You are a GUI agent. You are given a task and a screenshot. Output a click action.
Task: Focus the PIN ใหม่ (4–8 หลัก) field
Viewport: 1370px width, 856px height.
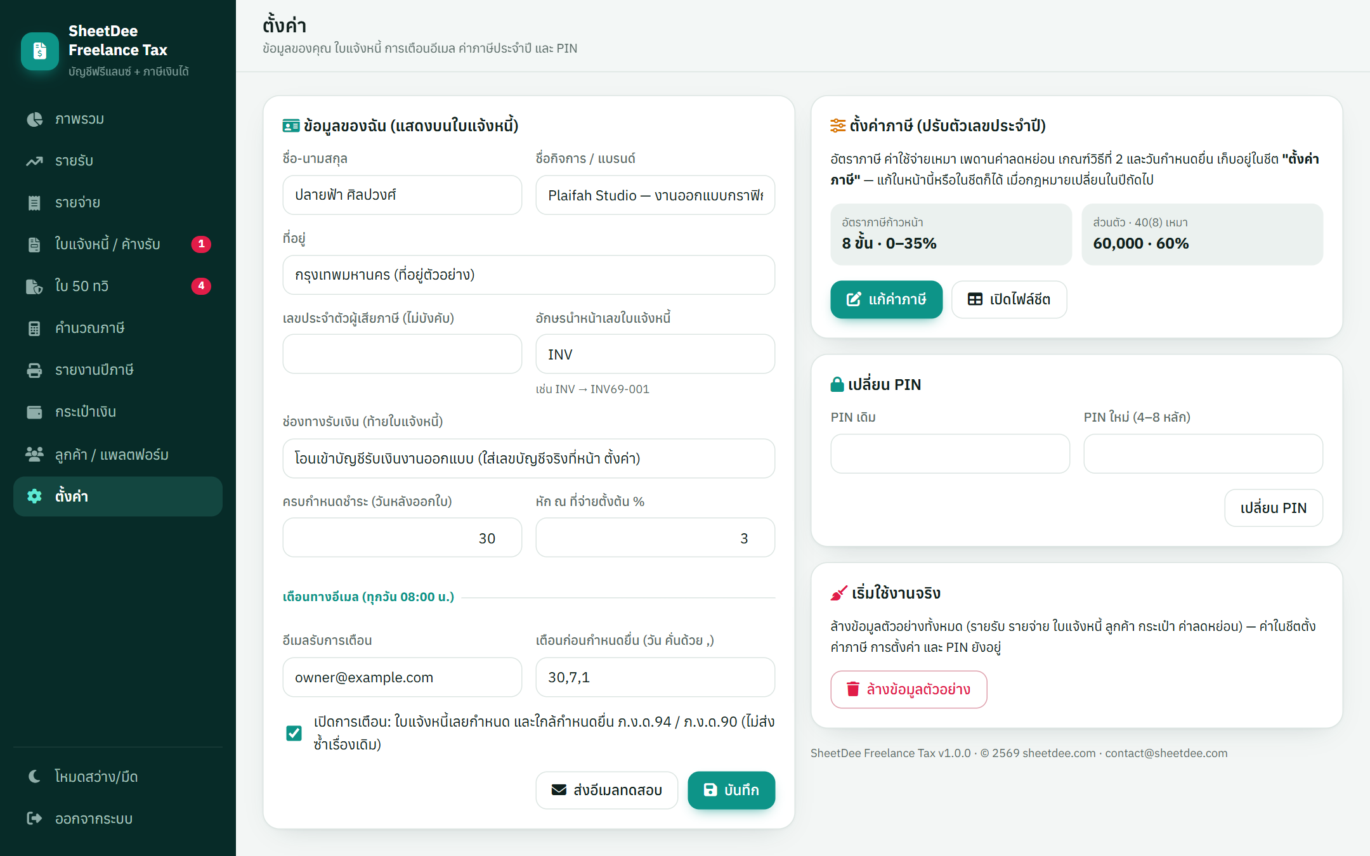pos(1203,454)
